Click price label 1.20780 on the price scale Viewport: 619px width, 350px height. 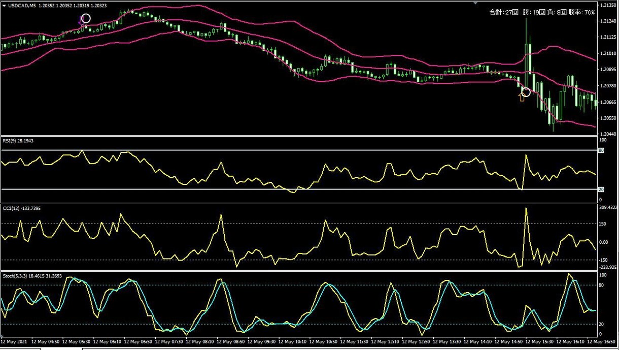click(x=607, y=86)
